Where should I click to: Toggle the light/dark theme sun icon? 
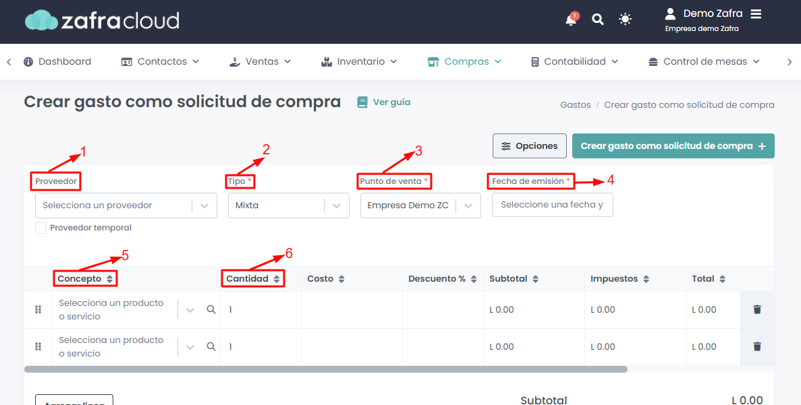(626, 20)
